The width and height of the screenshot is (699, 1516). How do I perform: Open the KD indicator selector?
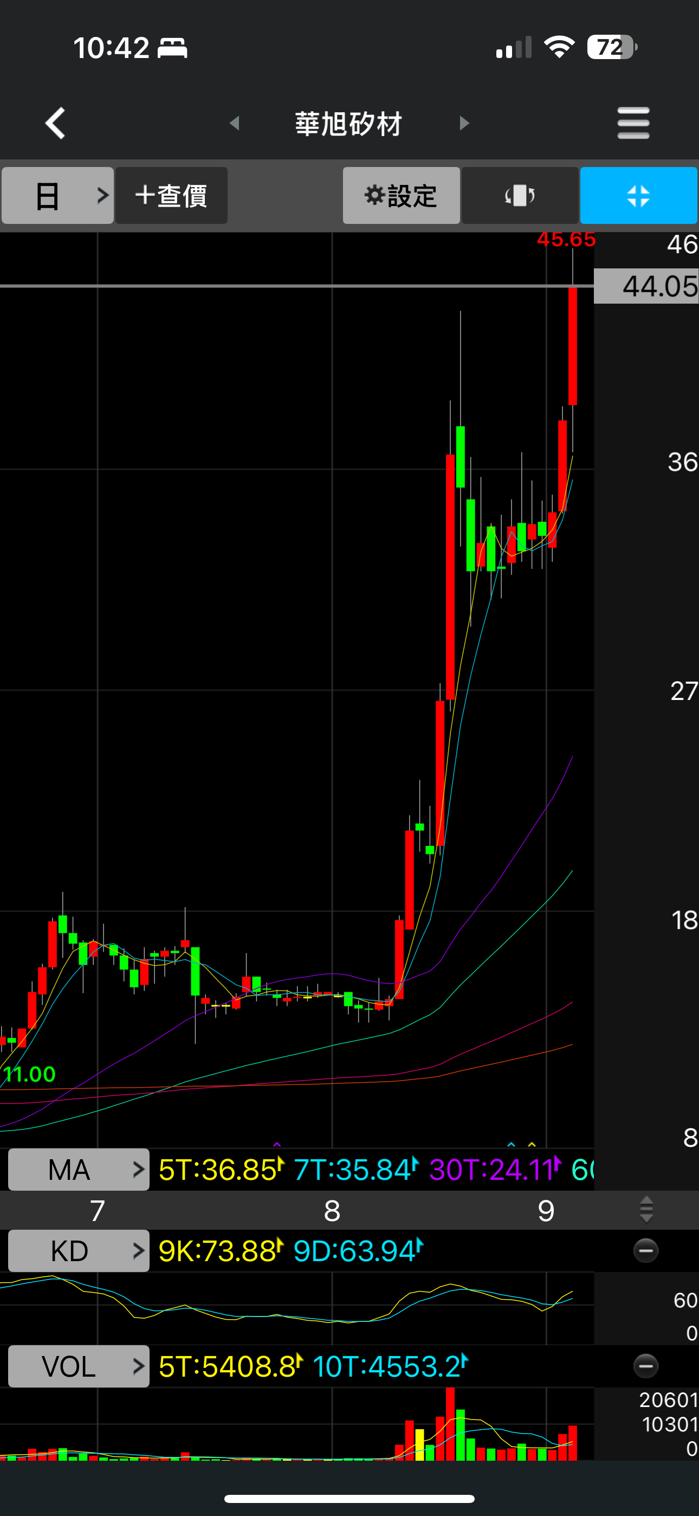79,1250
